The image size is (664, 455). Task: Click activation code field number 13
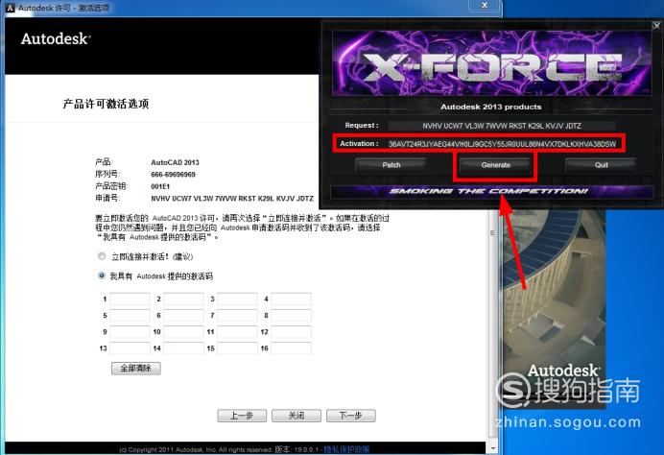[x=130, y=348]
